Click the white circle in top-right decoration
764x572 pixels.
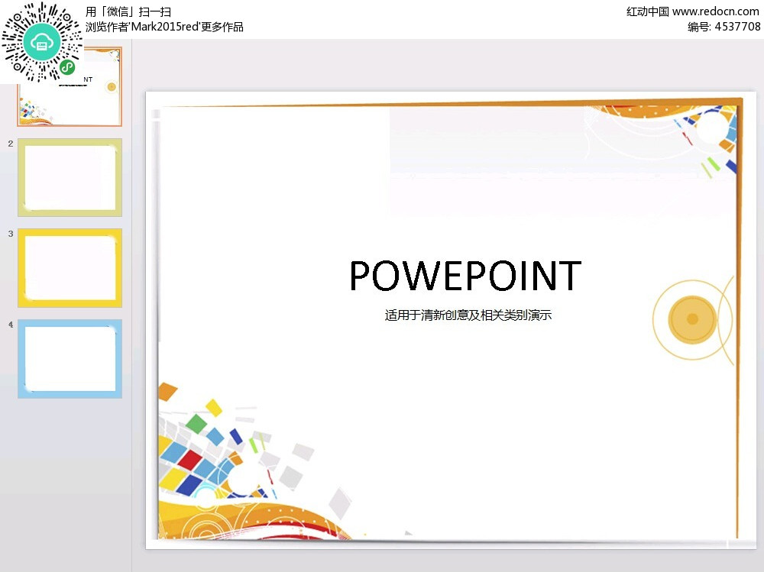(711, 129)
